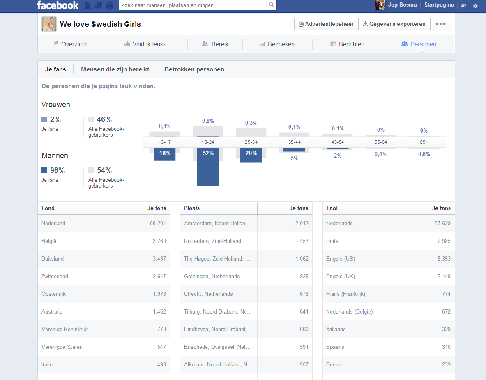Select the Engels (US) language row
Screen dimensions: 486x380
pyautogui.click(x=389, y=259)
